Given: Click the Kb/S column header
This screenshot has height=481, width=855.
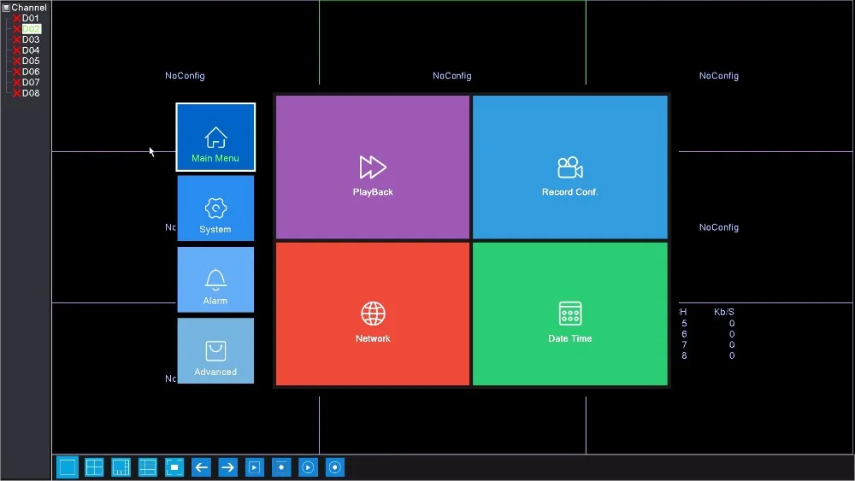Looking at the screenshot, I should (x=723, y=312).
